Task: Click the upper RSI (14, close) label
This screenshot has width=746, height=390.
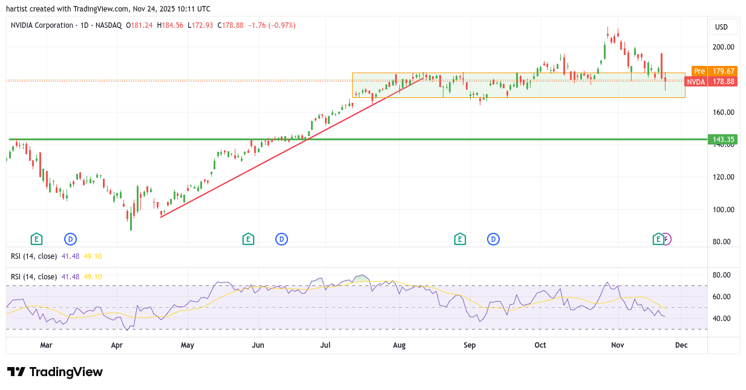Action: (x=34, y=256)
